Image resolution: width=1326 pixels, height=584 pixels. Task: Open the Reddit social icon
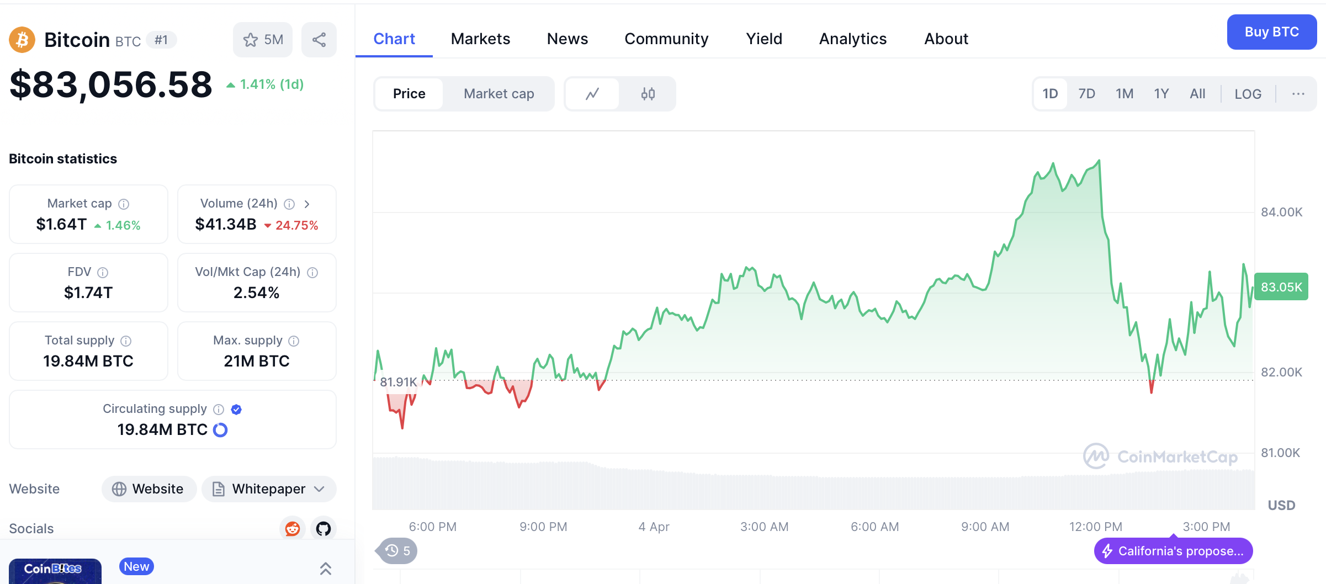pyautogui.click(x=292, y=529)
